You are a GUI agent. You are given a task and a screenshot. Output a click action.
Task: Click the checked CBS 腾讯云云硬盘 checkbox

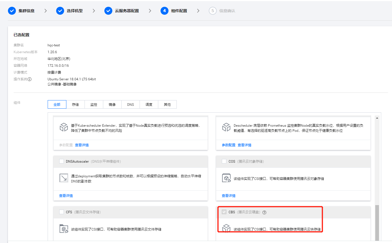(x=224, y=212)
